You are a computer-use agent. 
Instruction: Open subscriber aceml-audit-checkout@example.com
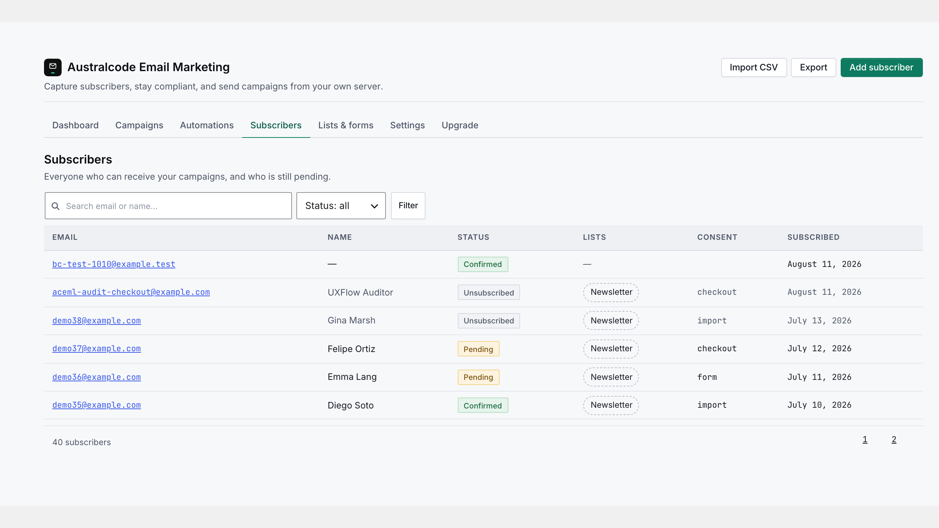pyautogui.click(x=131, y=292)
